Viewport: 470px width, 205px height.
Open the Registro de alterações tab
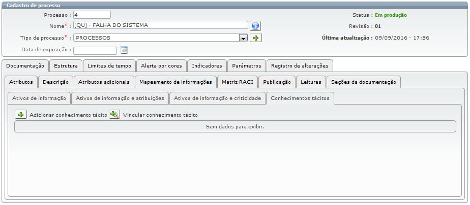coord(300,66)
